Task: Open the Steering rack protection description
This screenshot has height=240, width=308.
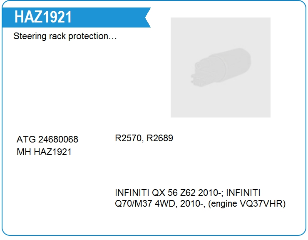Action: click(x=65, y=36)
